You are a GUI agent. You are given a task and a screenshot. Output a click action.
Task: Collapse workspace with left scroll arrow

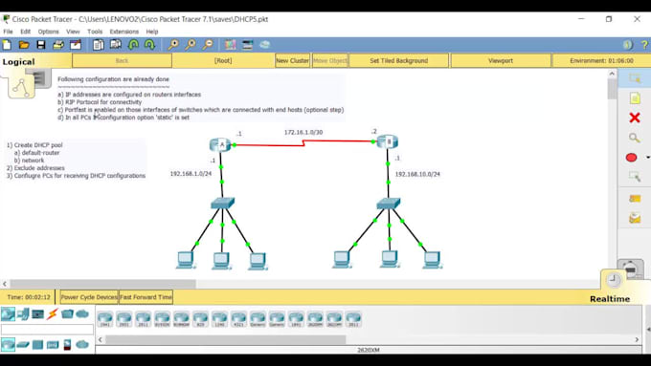(5, 284)
